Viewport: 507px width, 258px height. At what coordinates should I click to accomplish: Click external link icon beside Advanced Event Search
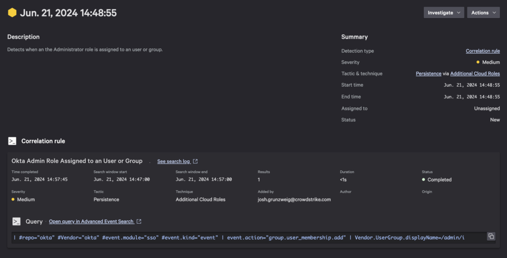pyautogui.click(x=139, y=221)
